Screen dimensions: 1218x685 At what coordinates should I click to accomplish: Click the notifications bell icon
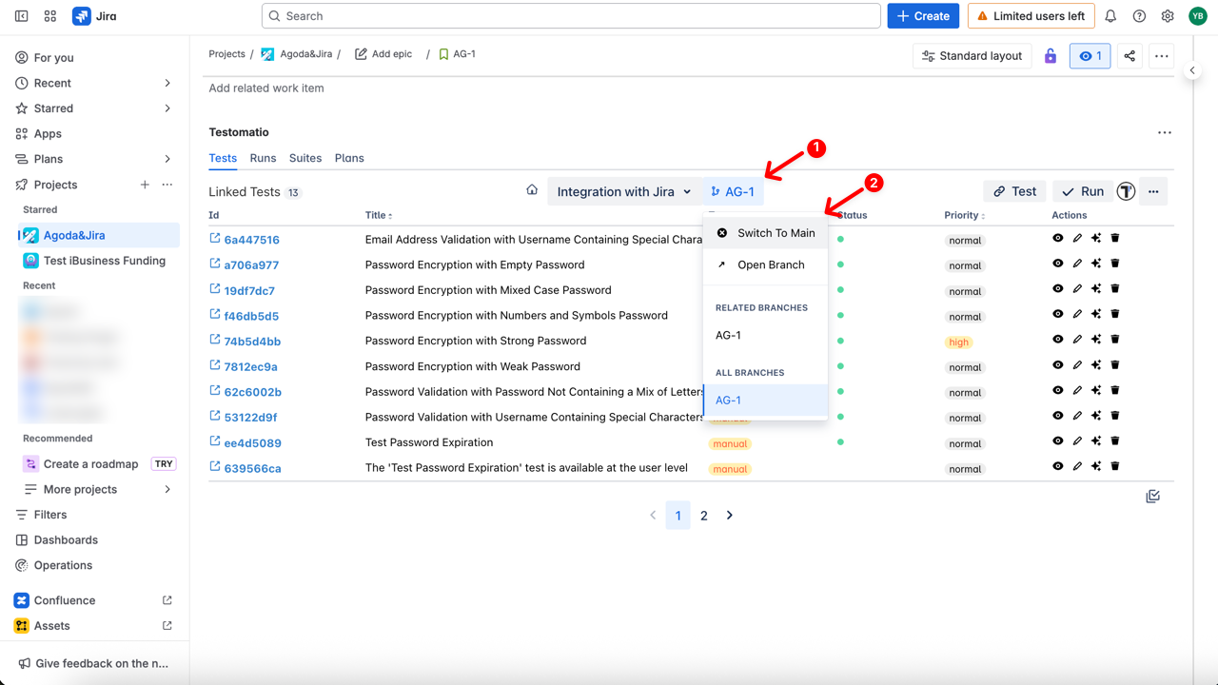pyautogui.click(x=1110, y=16)
